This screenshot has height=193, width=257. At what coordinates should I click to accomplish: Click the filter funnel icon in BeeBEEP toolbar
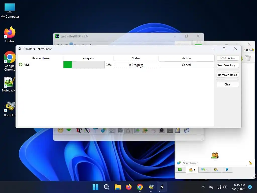coord(95,130)
